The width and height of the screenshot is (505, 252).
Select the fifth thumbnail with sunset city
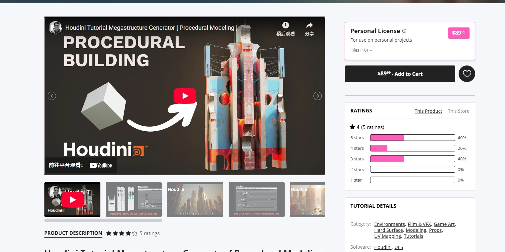click(308, 199)
